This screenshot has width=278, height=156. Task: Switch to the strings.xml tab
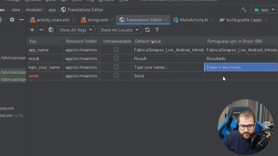(98, 20)
